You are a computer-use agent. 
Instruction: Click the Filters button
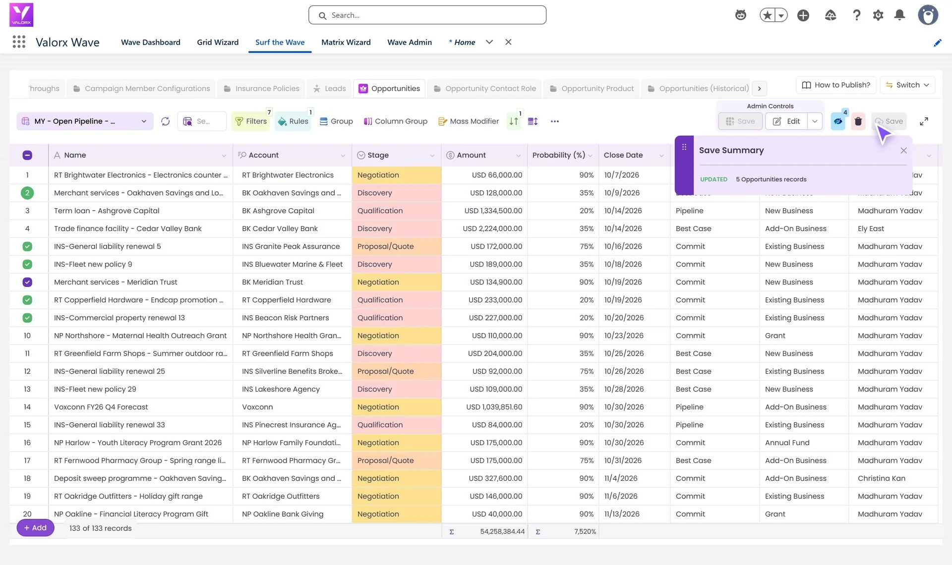coord(251,121)
